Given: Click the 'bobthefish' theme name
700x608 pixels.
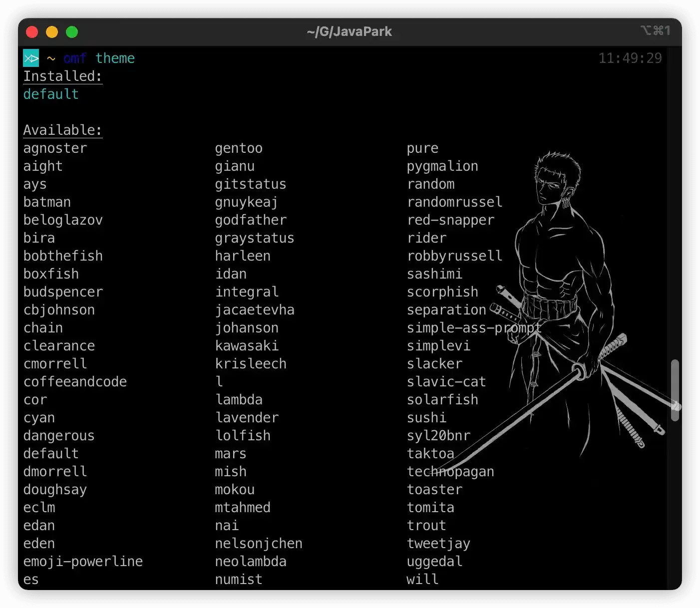Looking at the screenshot, I should click(x=63, y=256).
